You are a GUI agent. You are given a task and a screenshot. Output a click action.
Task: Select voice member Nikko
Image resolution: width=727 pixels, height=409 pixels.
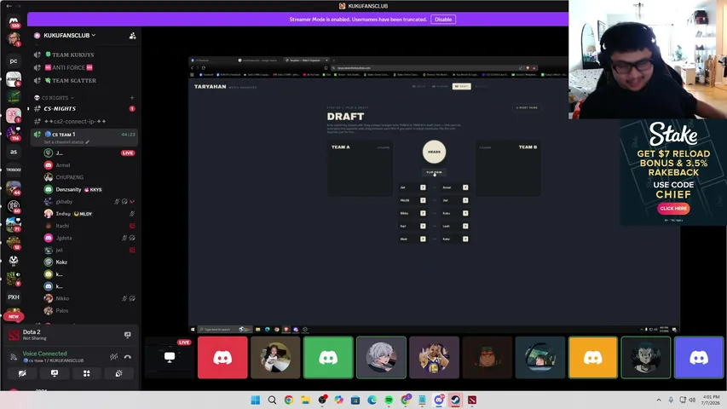90,298
